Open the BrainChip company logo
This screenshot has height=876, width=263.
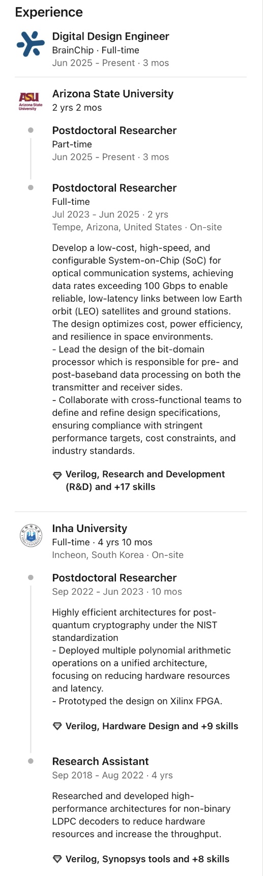31,43
